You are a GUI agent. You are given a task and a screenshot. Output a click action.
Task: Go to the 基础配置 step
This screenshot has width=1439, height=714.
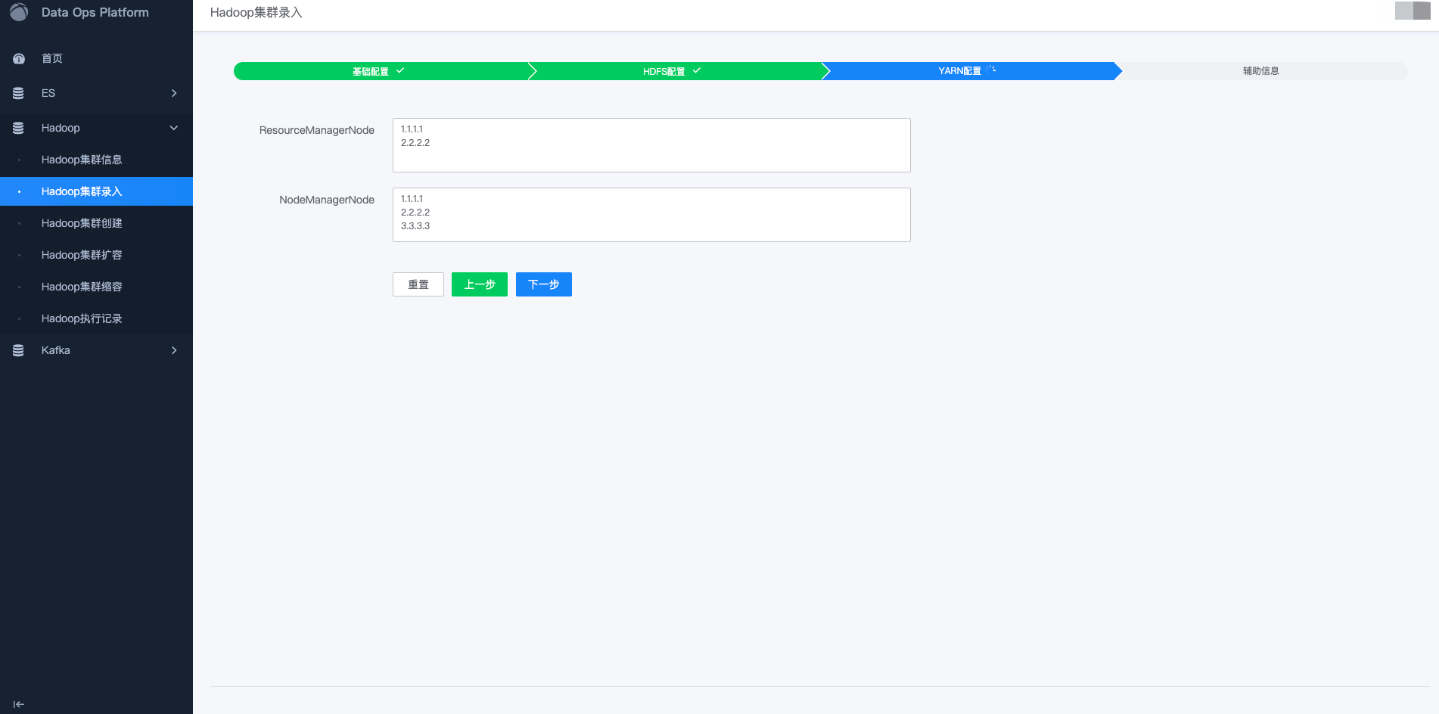click(x=381, y=71)
